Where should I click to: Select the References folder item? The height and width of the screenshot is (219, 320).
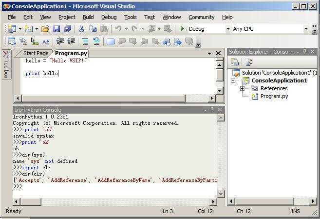click(x=274, y=88)
